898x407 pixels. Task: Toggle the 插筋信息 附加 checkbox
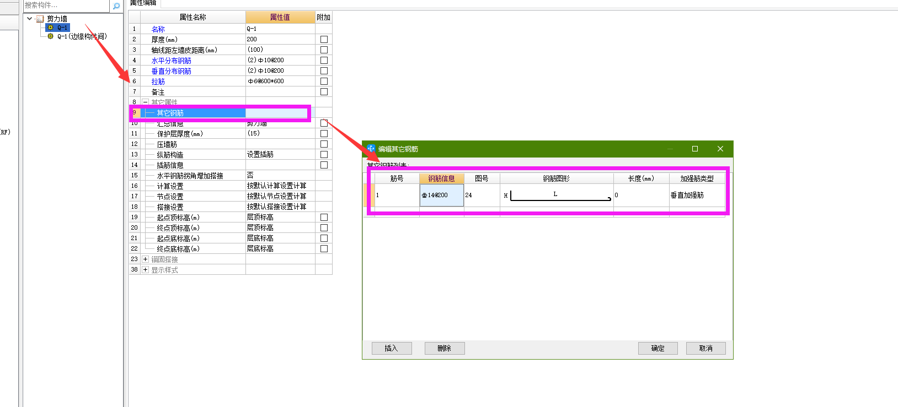coord(324,165)
